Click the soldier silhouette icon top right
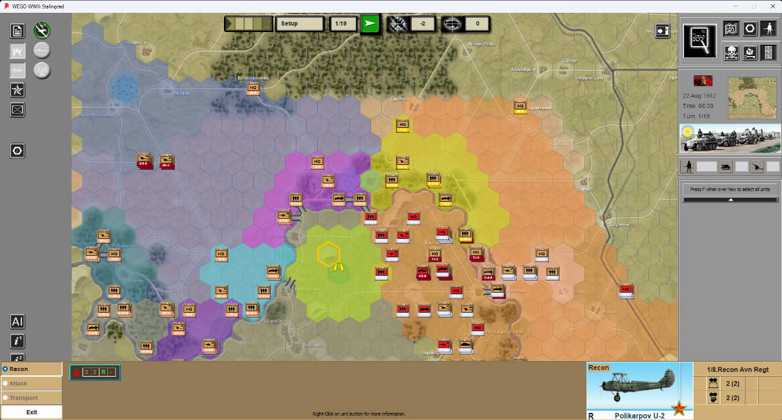This screenshot has width=782, height=420. click(768, 29)
